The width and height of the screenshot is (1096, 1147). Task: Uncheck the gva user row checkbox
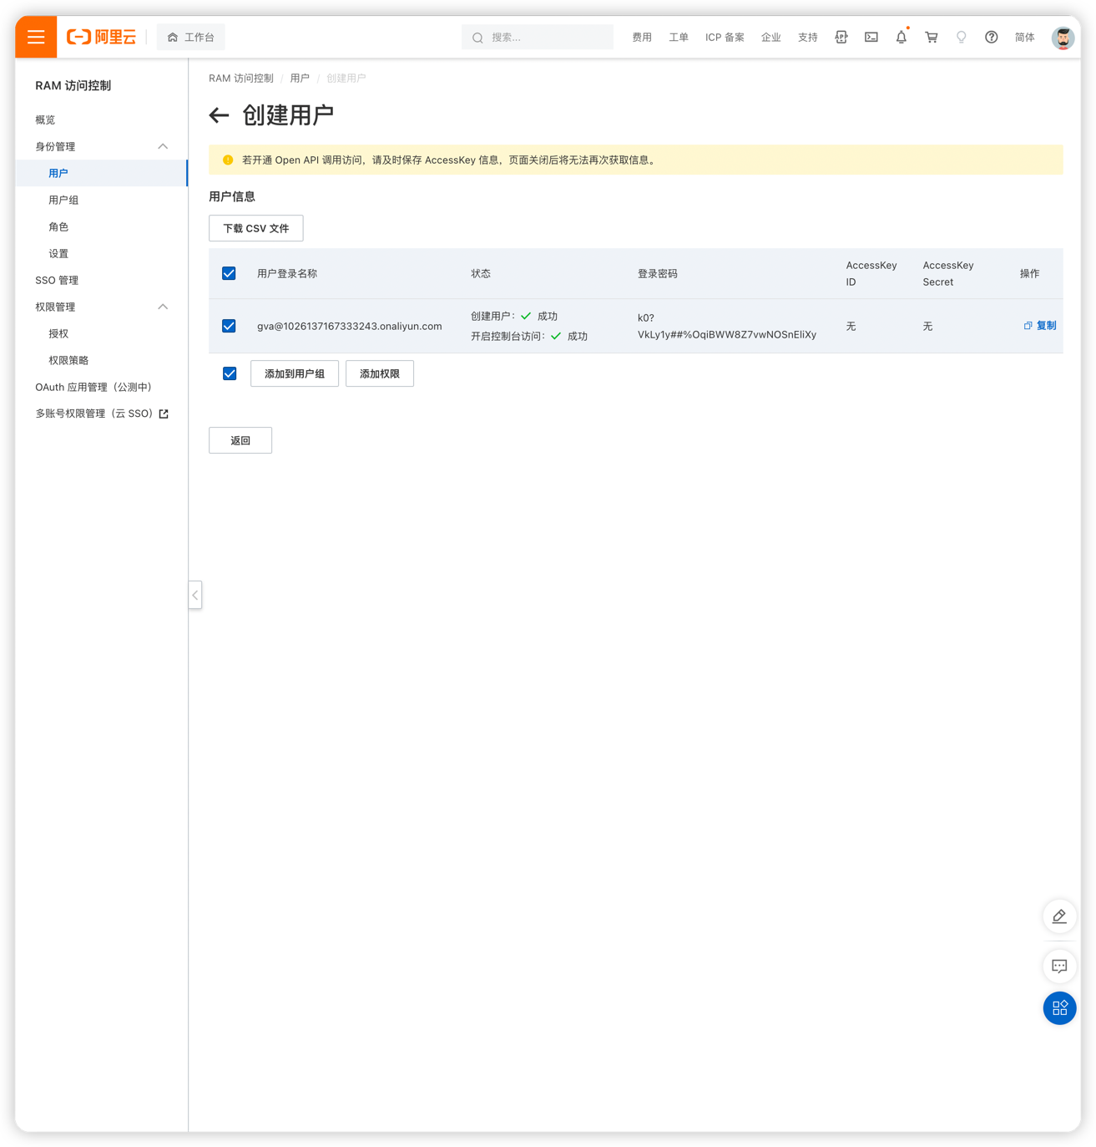229,326
